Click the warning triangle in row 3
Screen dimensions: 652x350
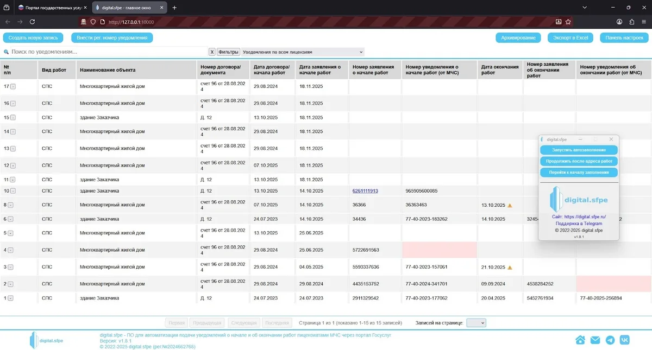click(510, 267)
